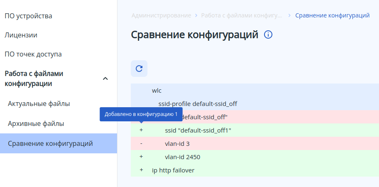Open the Лицензии menu item
The width and height of the screenshot is (379, 187).
[x=21, y=35]
